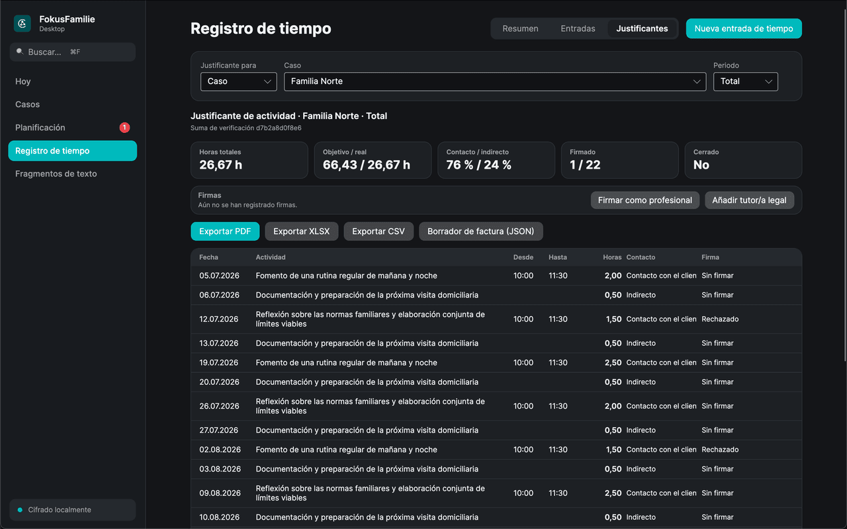Click the Cifrado localmente status indicator
Screen dimensions: 847x529
tap(73, 510)
